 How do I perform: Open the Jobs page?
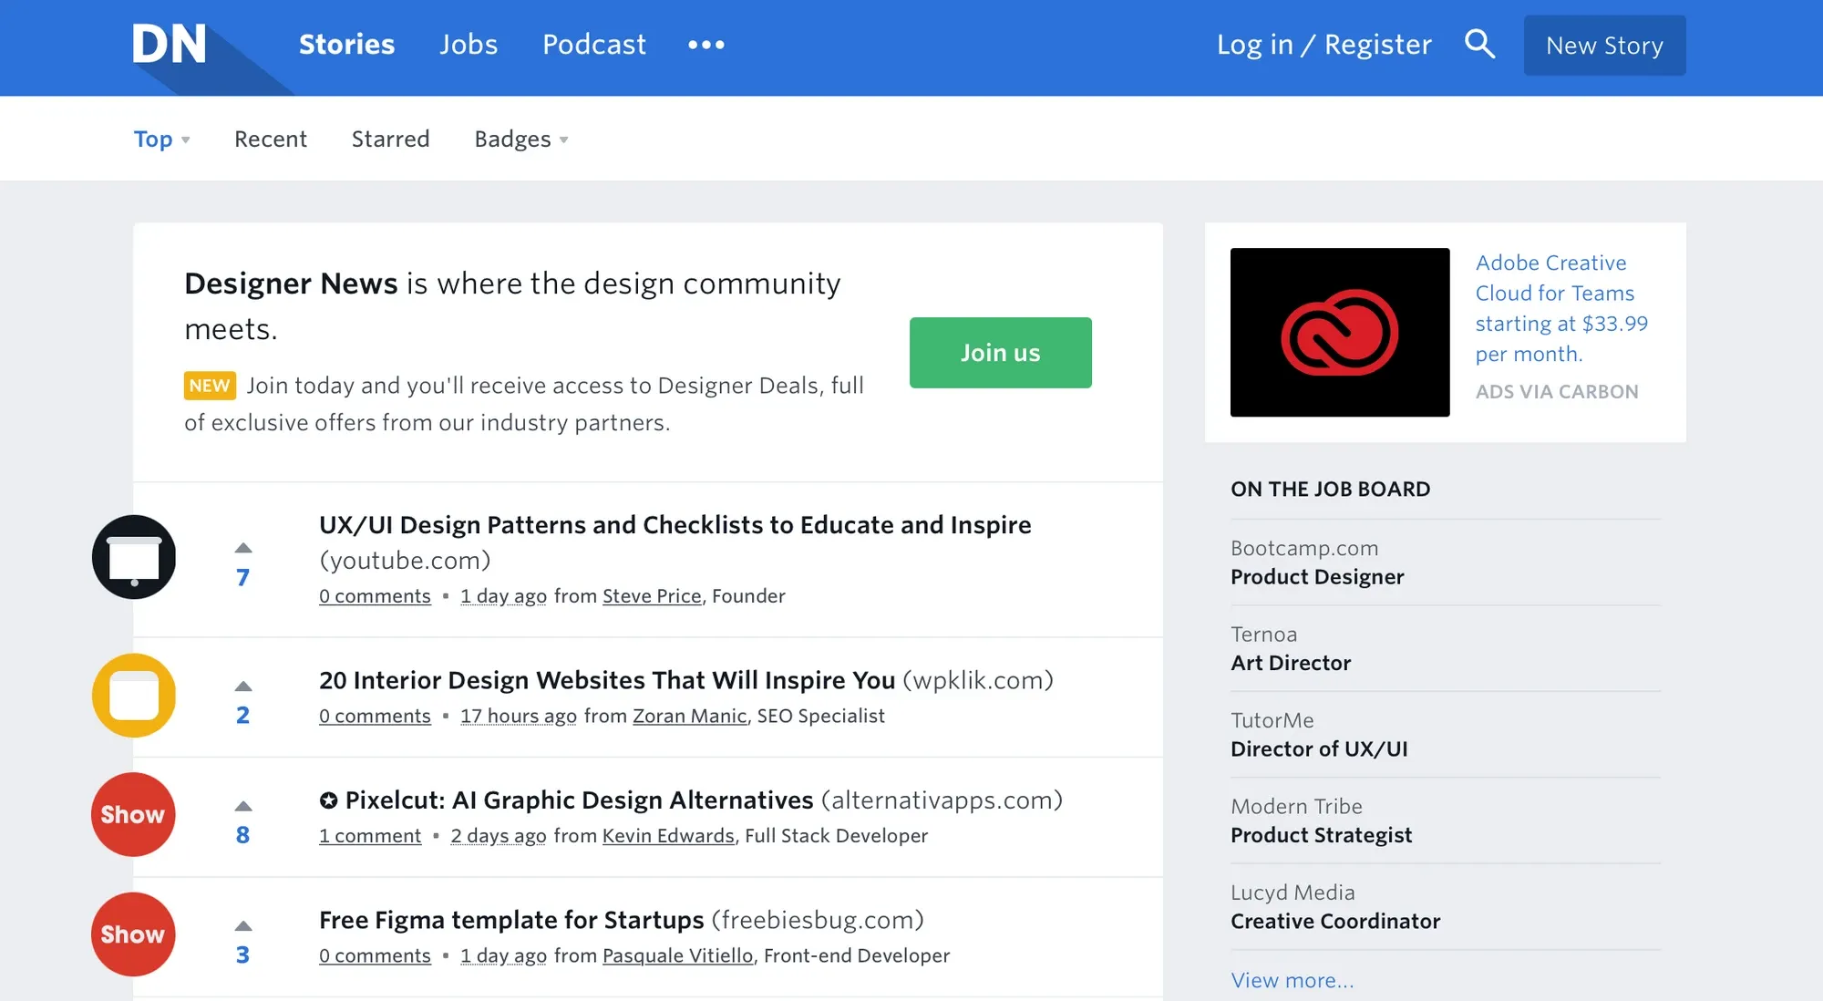pyautogui.click(x=469, y=44)
